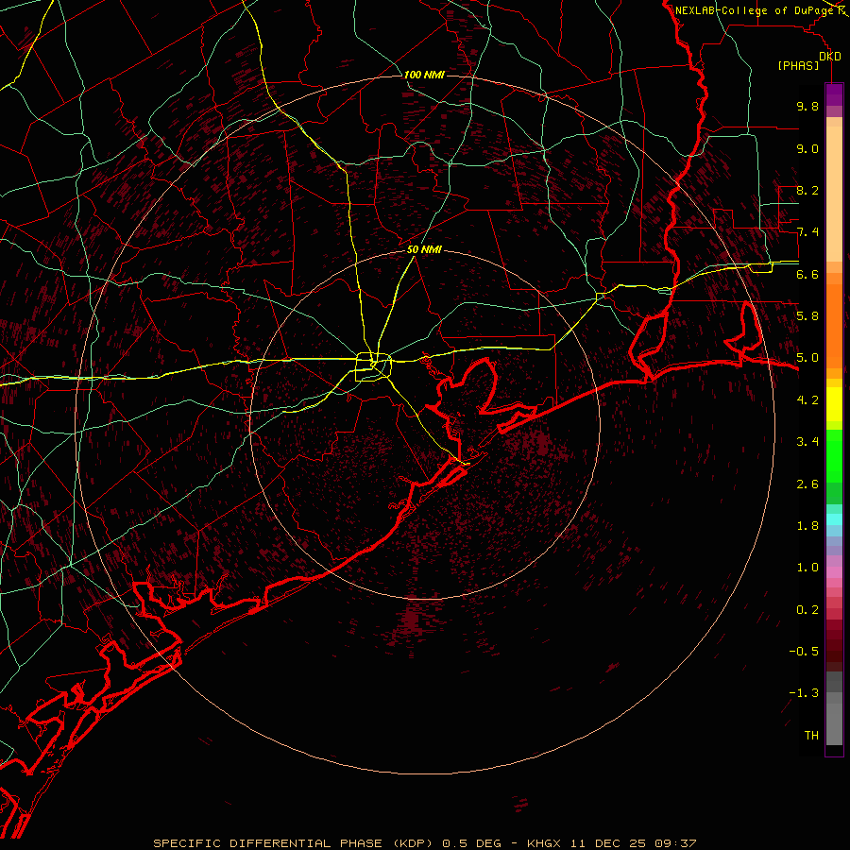Click the 8.2 scale value

click(807, 190)
